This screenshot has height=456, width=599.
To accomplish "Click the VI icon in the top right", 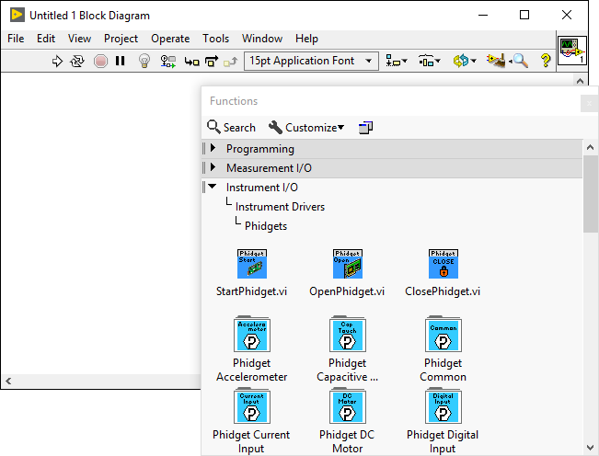I will click(x=572, y=51).
